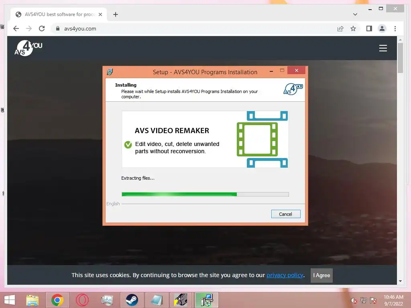Open video camera app in taskbar

[x=181, y=300]
